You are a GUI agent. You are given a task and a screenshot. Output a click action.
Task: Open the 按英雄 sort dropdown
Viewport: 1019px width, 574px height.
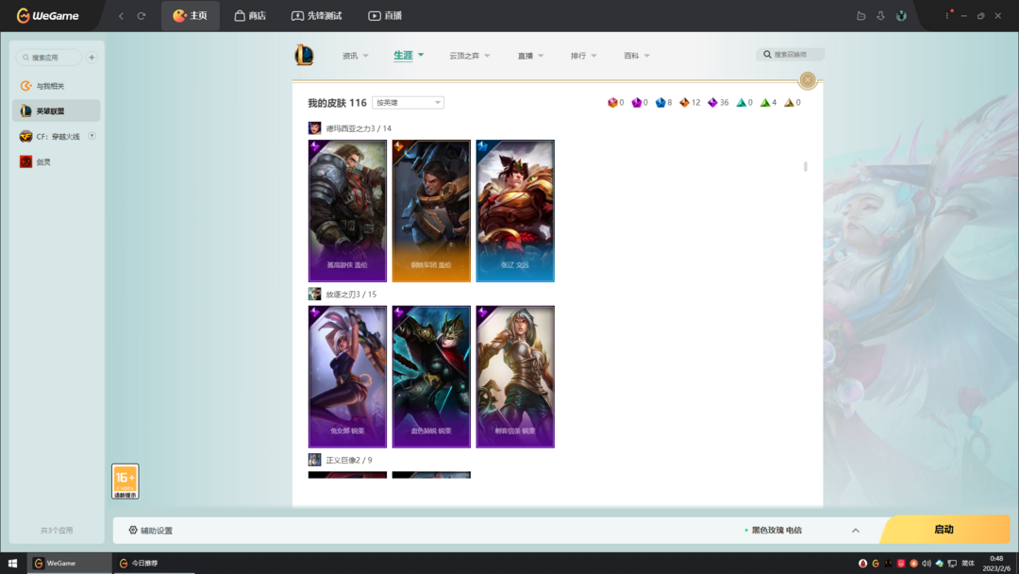(x=409, y=103)
